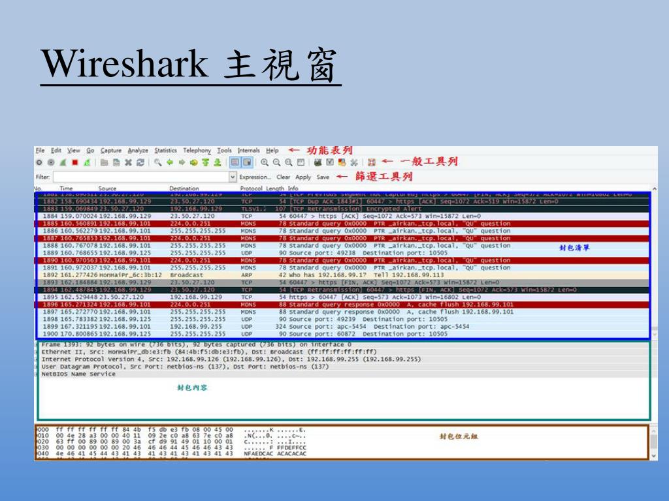The height and width of the screenshot is (501, 669).
Task: Sort by Length column header
Action: point(275,189)
